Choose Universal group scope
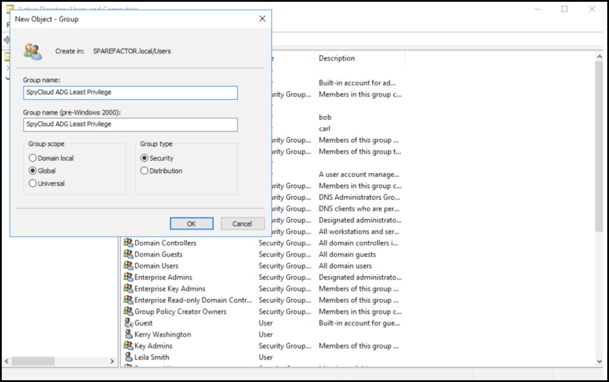This screenshot has width=609, height=382. coord(33,184)
